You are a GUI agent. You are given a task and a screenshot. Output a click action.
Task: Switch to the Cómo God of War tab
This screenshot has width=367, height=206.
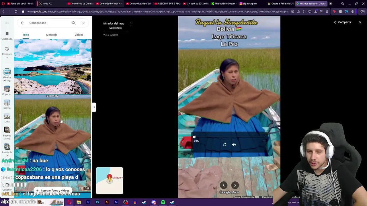[x=110, y=4]
